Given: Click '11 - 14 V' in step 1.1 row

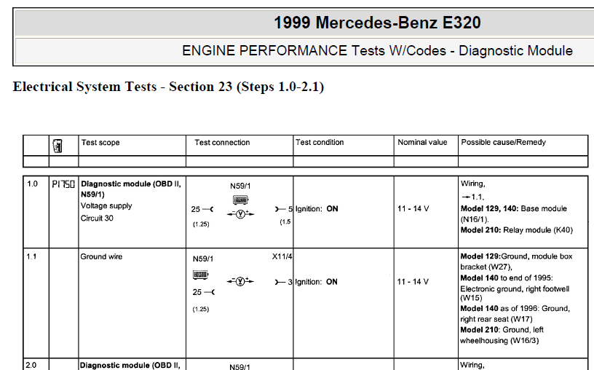Looking at the screenshot, I should pos(413,282).
